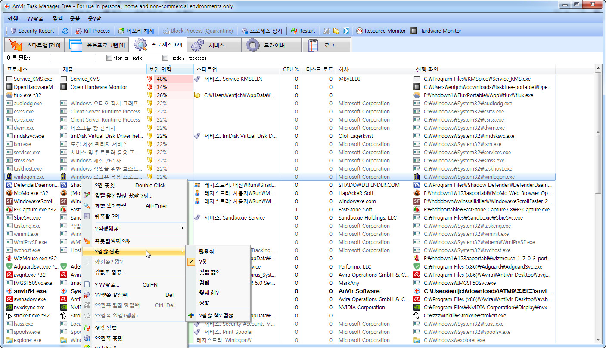The height and width of the screenshot is (348, 606).
Task: Click the process list vertical scrollbar thumb
Action: coord(598,133)
